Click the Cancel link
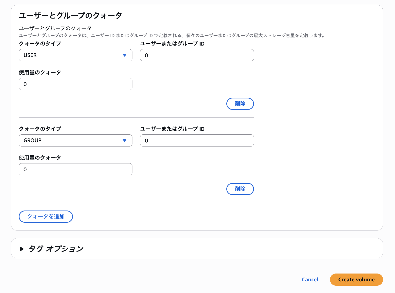395x293 pixels. coord(310,280)
